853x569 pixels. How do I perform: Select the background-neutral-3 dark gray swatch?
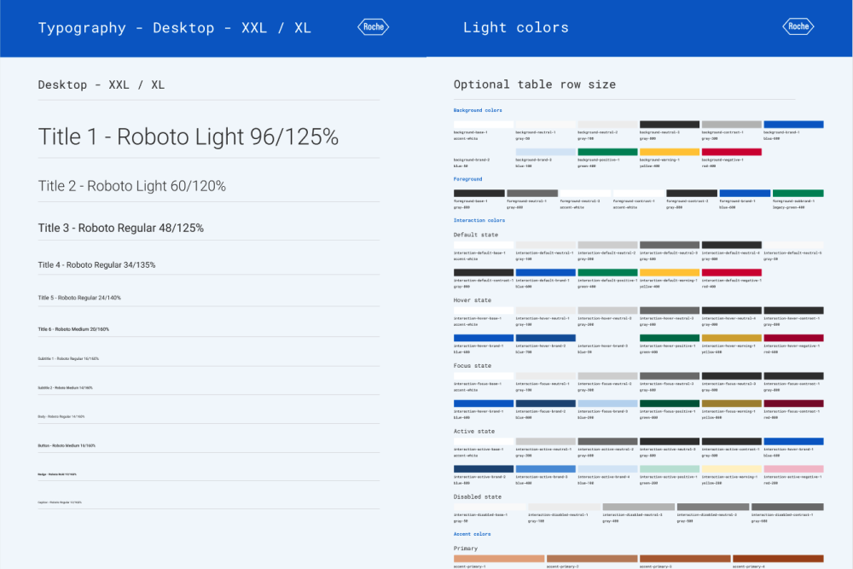[x=670, y=125]
